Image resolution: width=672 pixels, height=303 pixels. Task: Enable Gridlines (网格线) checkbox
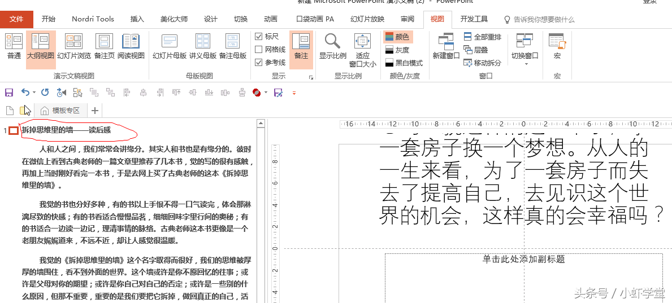pyautogui.click(x=270, y=49)
